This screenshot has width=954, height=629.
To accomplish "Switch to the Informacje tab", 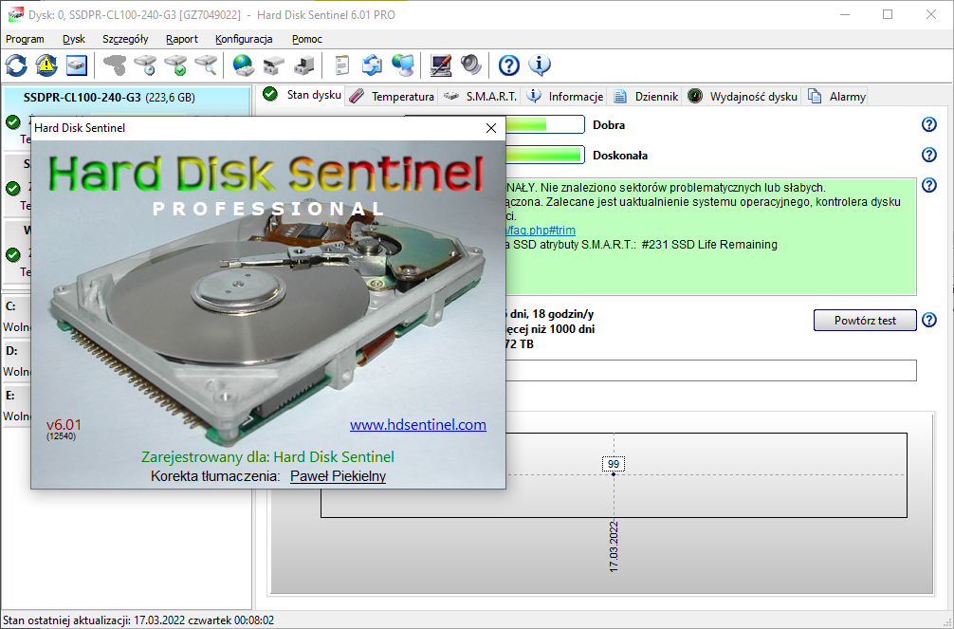I will [x=564, y=96].
